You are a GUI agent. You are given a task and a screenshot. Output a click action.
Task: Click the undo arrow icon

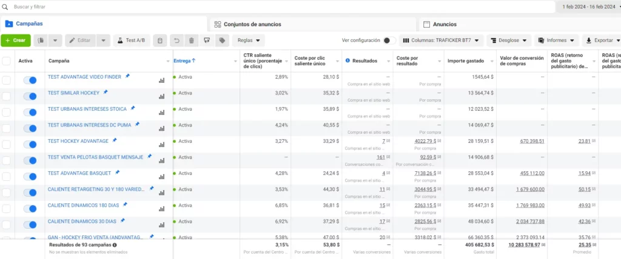point(176,41)
